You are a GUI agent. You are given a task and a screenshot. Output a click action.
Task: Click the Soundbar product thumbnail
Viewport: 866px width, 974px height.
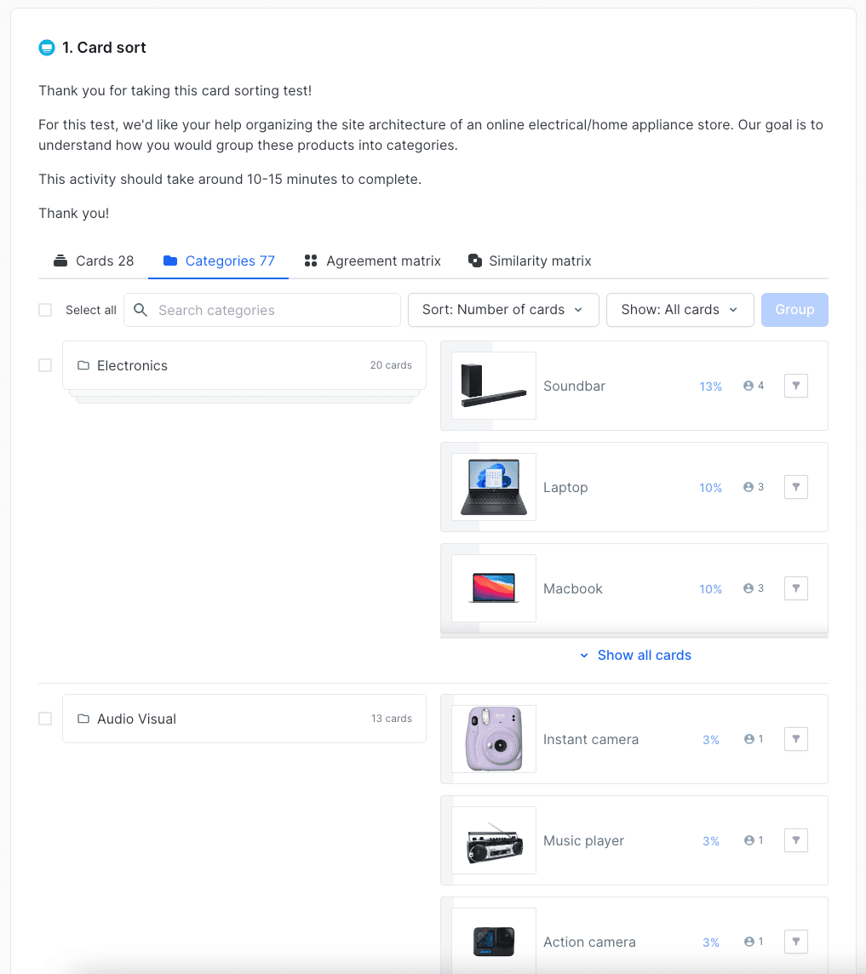[x=494, y=386]
